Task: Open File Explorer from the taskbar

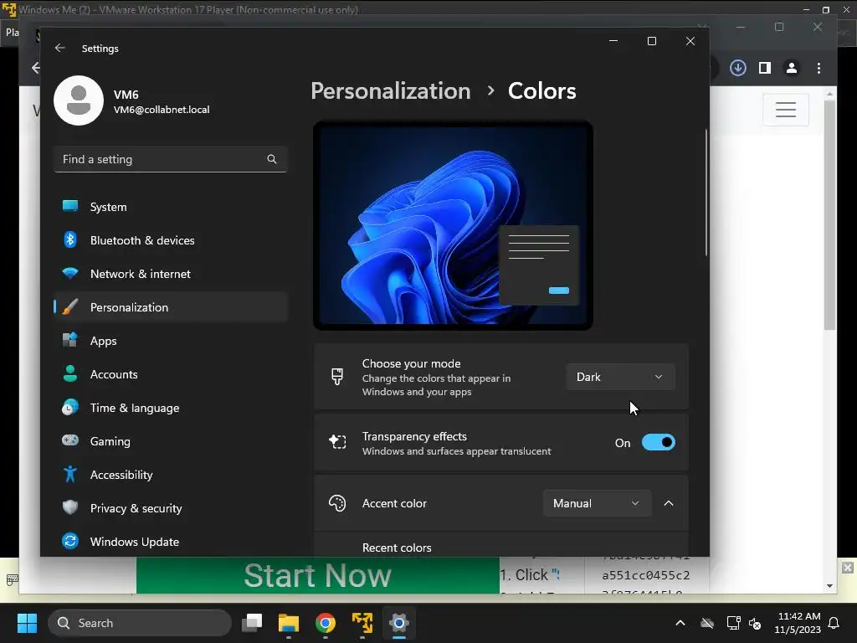Action: point(289,623)
